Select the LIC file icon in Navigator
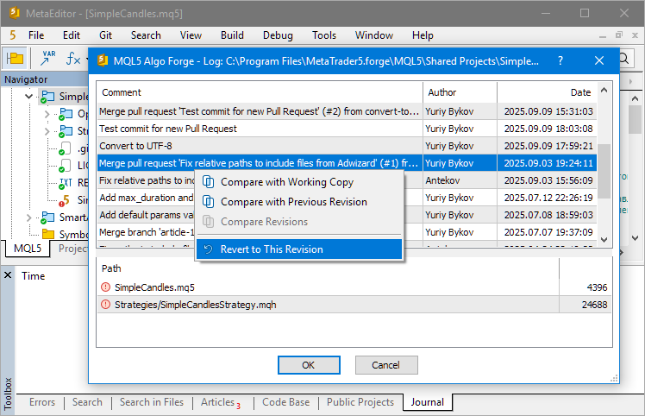 click(x=65, y=166)
